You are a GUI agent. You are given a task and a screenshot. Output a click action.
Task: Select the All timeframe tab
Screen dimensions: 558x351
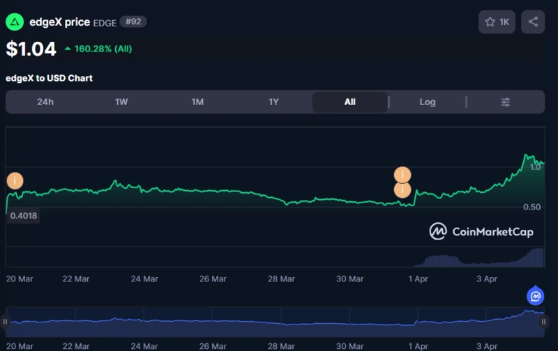(x=349, y=102)
